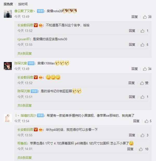
Task: Like the 荣耀note20 comment with 38 likes
Action: pos(147,17)
